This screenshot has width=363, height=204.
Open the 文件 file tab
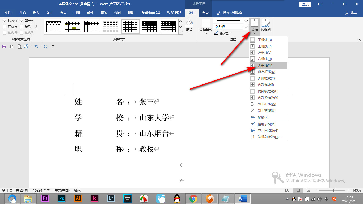point(8,13)
